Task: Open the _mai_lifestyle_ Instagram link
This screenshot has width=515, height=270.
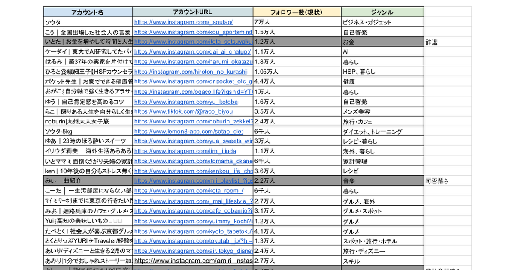Action: 194,201
